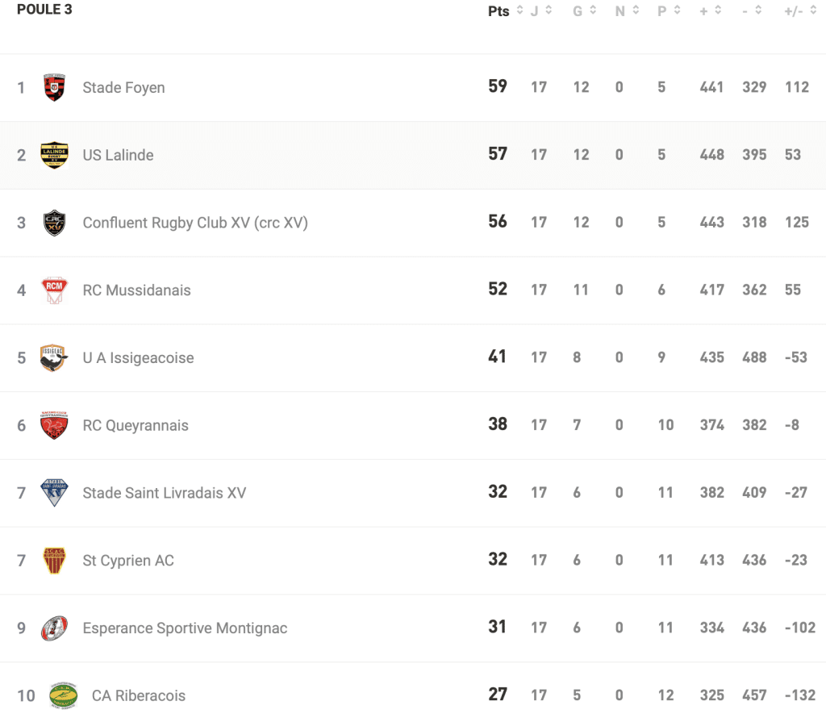This screenshot has height=718, width=826.
Task: Sort standings by J column arrows
Action: [549, 10]
